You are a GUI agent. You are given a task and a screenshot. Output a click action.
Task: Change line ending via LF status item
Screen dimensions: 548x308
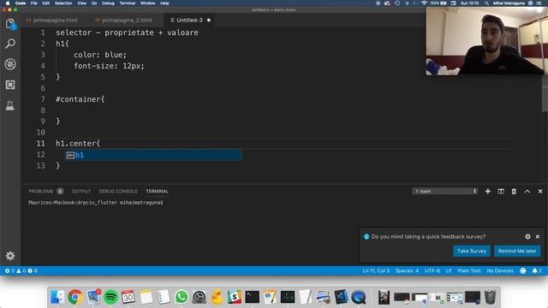pos(449,270)
